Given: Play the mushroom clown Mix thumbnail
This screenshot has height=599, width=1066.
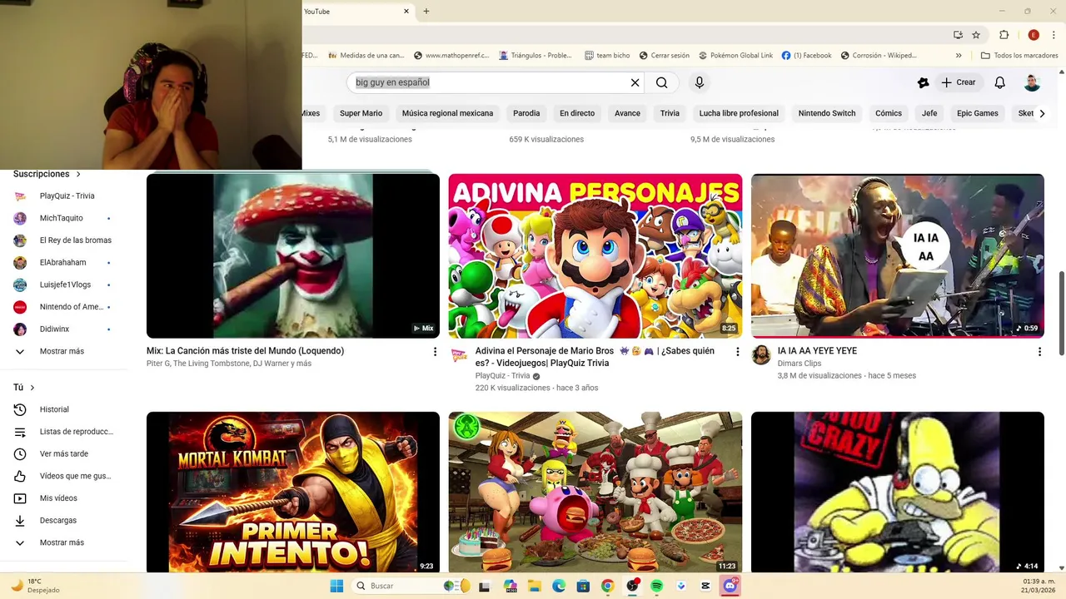Looking at the screenshot, I should point(293,255).
